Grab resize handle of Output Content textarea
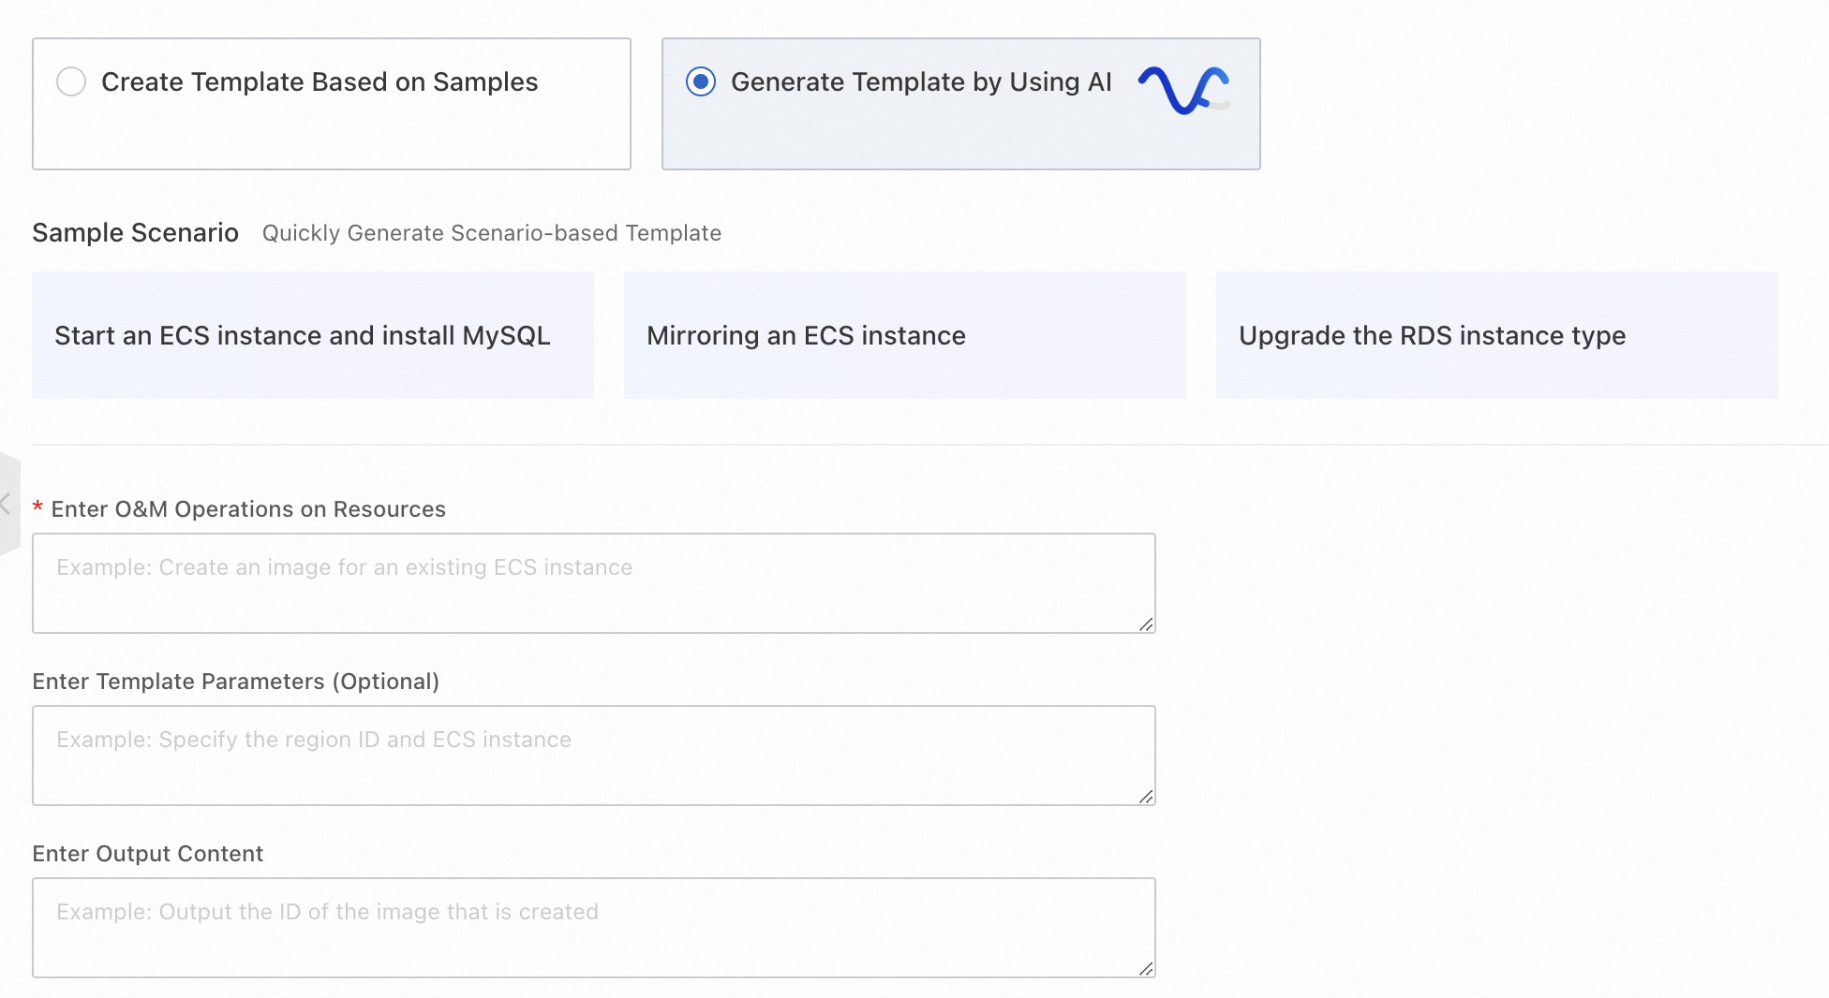The image size is (1829, 998). coord(1146,968)
